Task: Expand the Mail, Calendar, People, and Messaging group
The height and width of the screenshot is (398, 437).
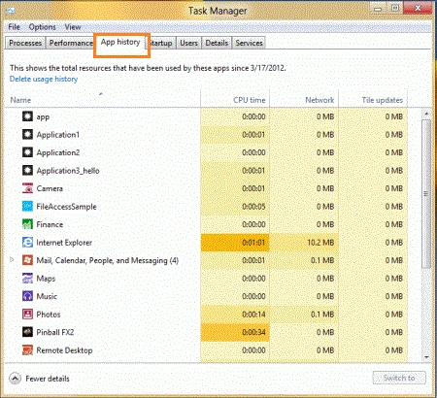Action: [x=12, y=260]
